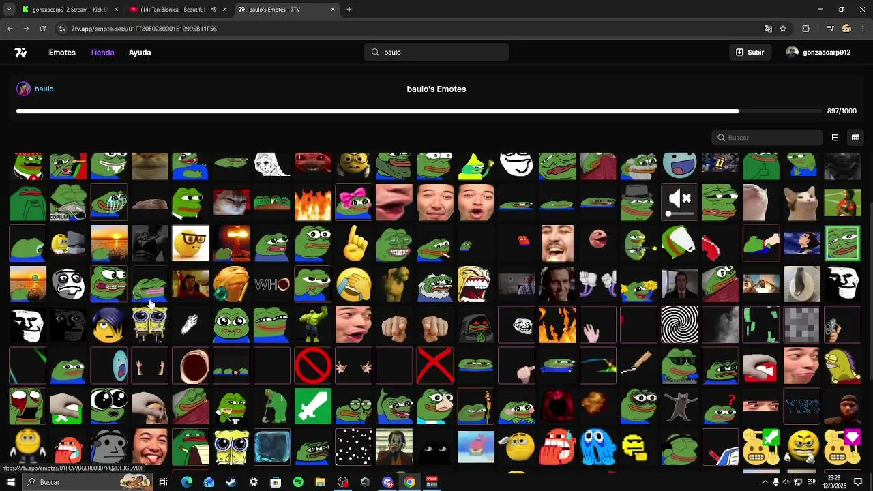Close the Tan Bionica tab
This screenshot has width=873, height=491.
[224, 10]
